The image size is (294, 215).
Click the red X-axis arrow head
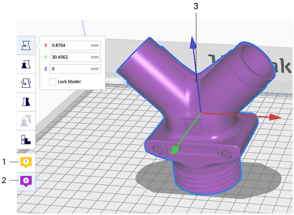tap(274, 117)
